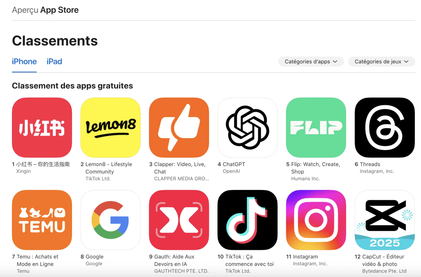The width and height of the screenshot is (421, 277).
Task: Open the Instagram app icon
Action: 316,220
